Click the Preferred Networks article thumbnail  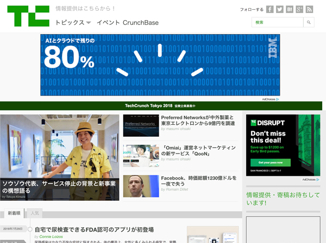pos(141,125)
